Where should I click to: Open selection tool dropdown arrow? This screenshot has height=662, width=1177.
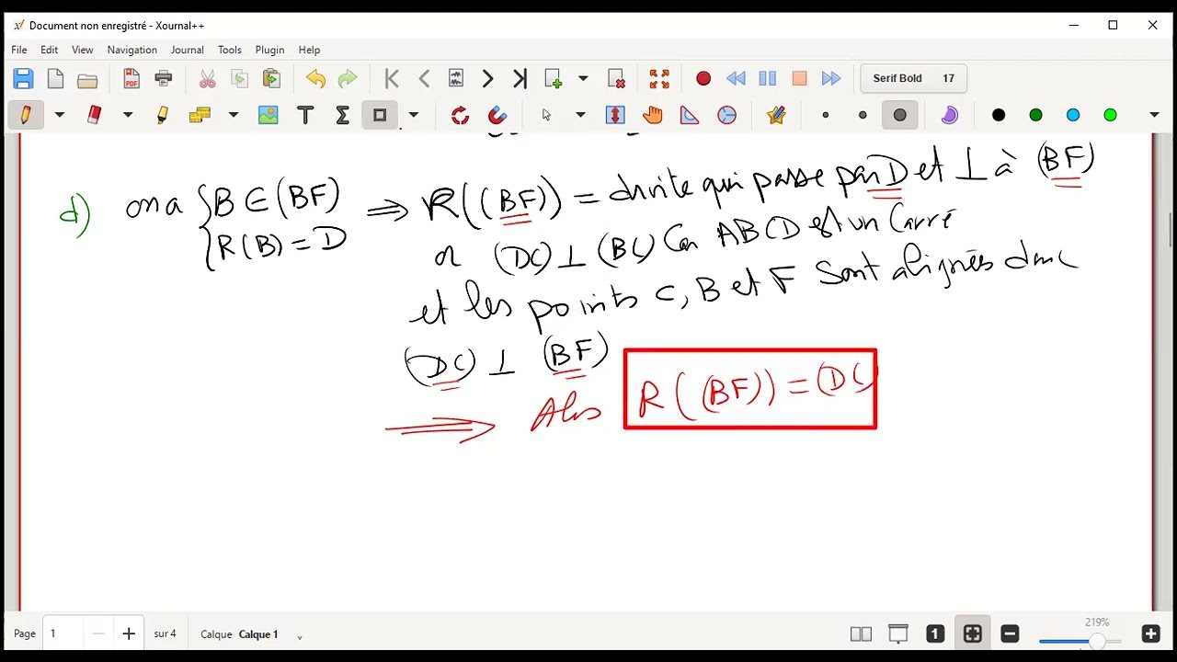point(580,115)
